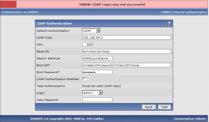Click the 'Search attribute' label

(48, 58)
